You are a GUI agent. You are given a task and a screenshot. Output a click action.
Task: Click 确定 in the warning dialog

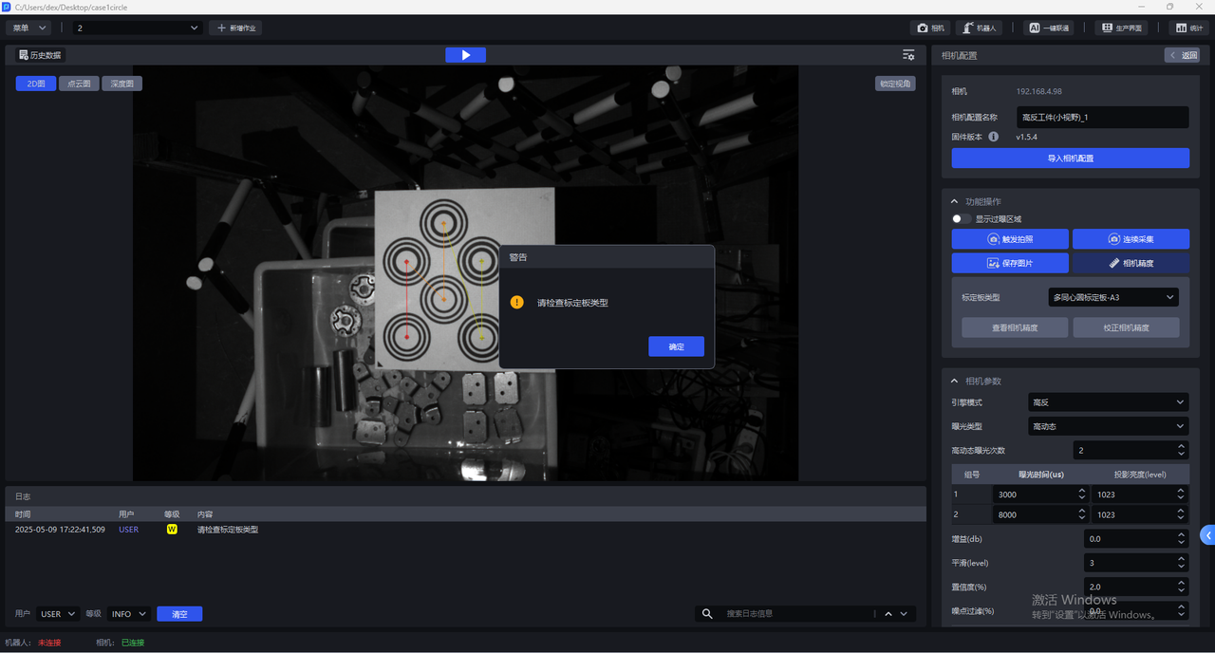tap(676, 346)
